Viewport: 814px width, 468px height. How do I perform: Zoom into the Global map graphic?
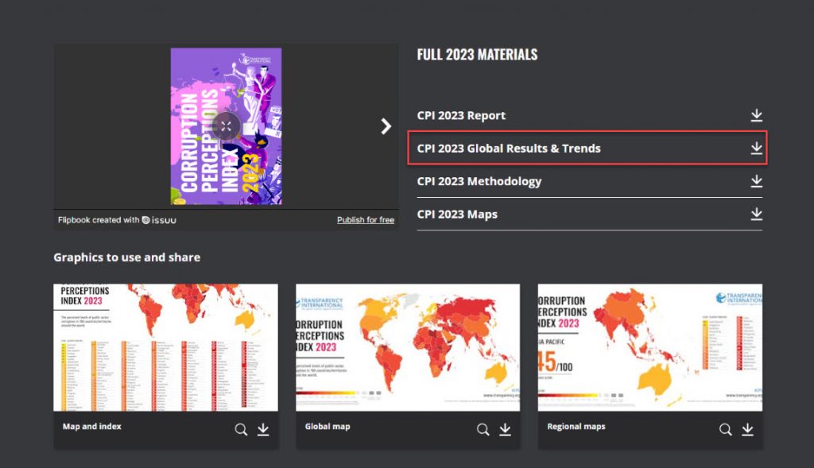pyautogui.click(x=483, y=430)
